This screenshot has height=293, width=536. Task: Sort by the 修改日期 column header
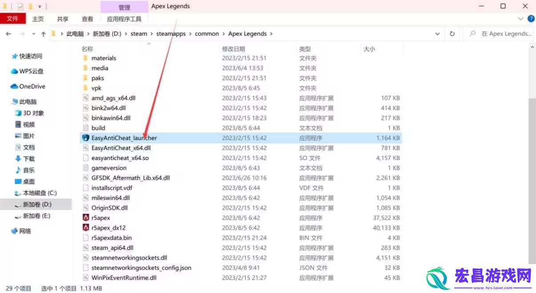[x=234, y=49]
